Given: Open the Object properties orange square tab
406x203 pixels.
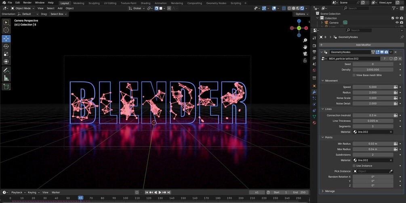Looking at the screenshot, I should coord(314,86).
